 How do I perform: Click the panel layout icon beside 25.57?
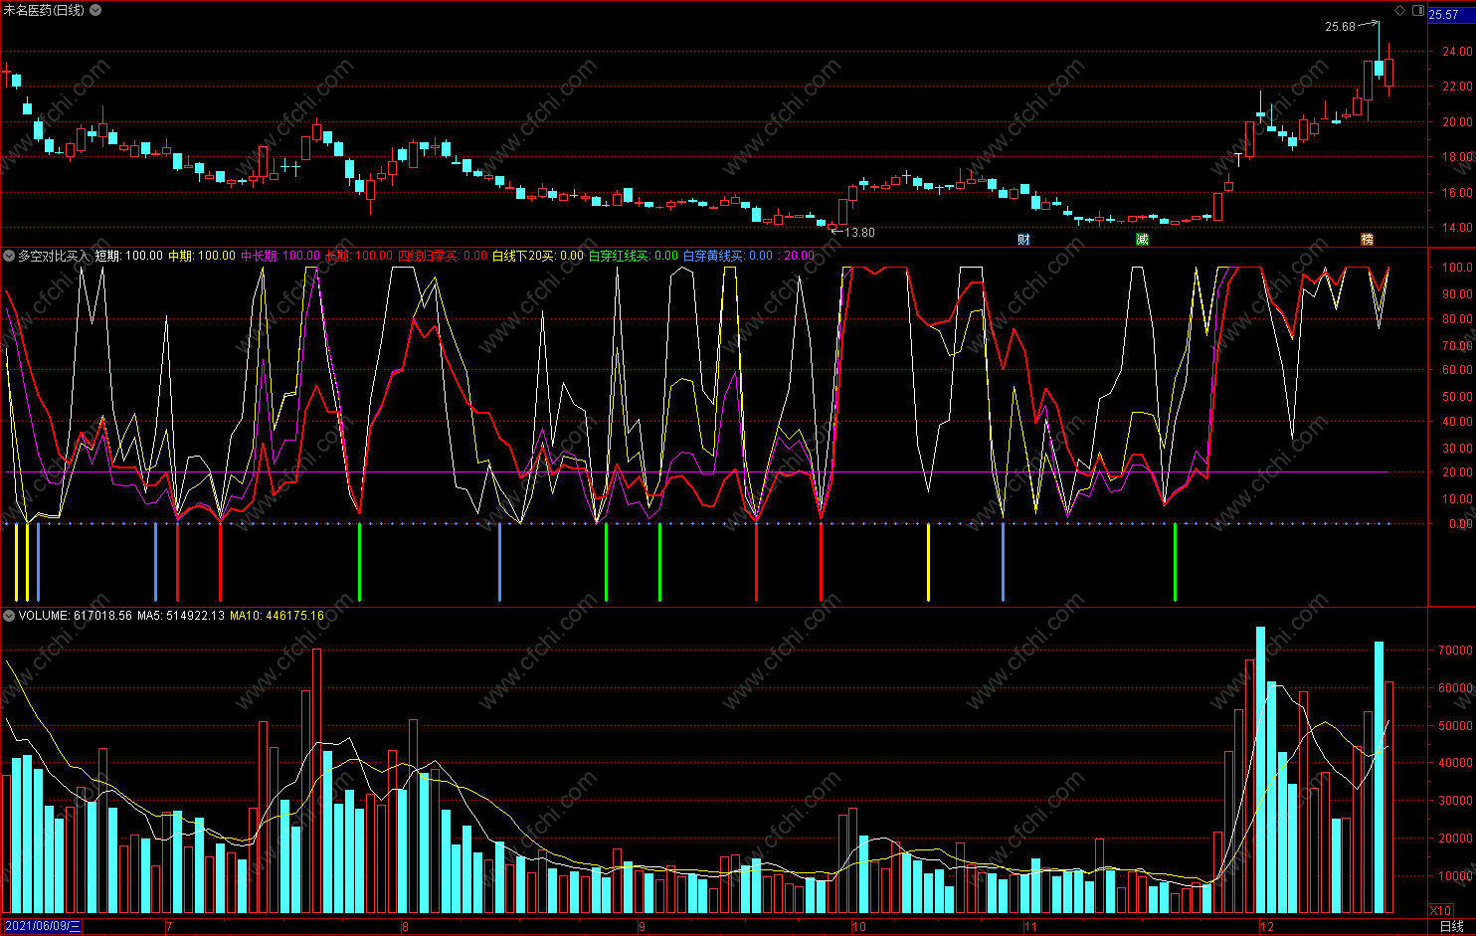(x=1416, y=11)
